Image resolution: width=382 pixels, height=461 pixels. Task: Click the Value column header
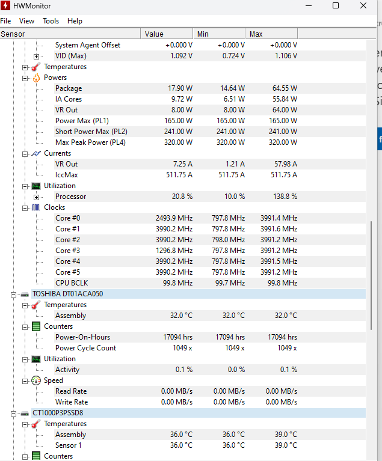click(167, 34)
